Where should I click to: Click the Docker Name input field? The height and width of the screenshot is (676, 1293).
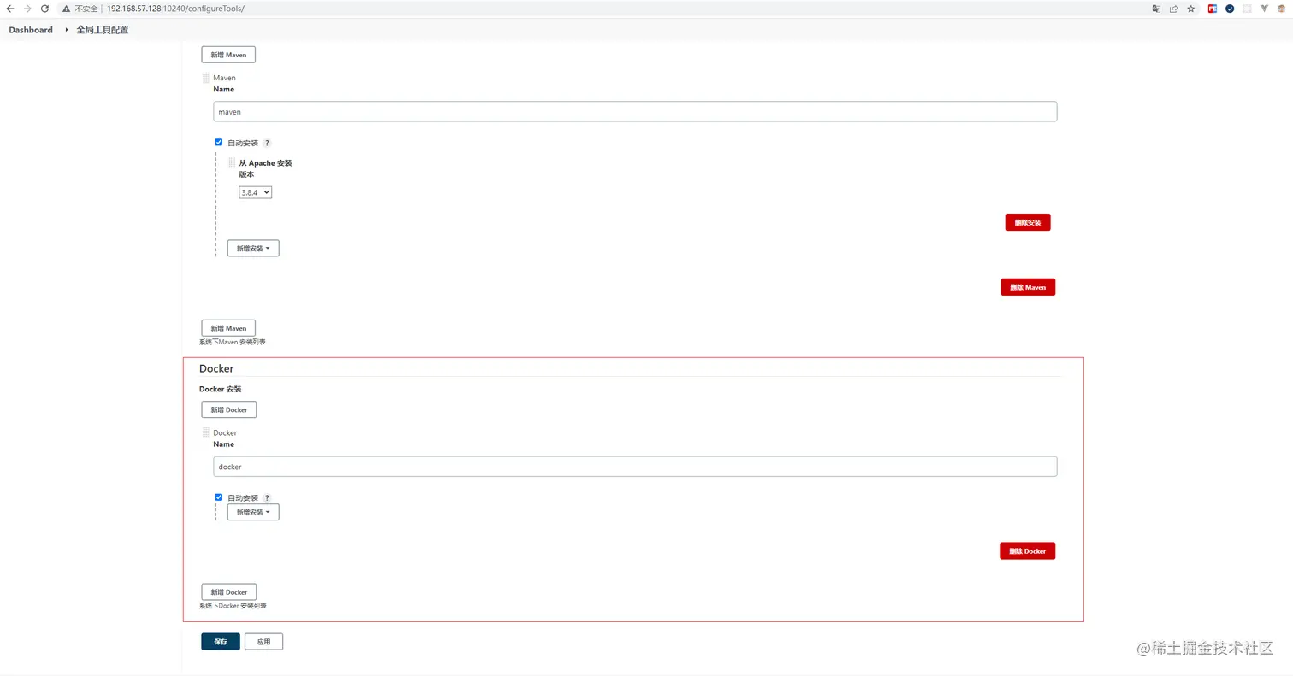635,467
